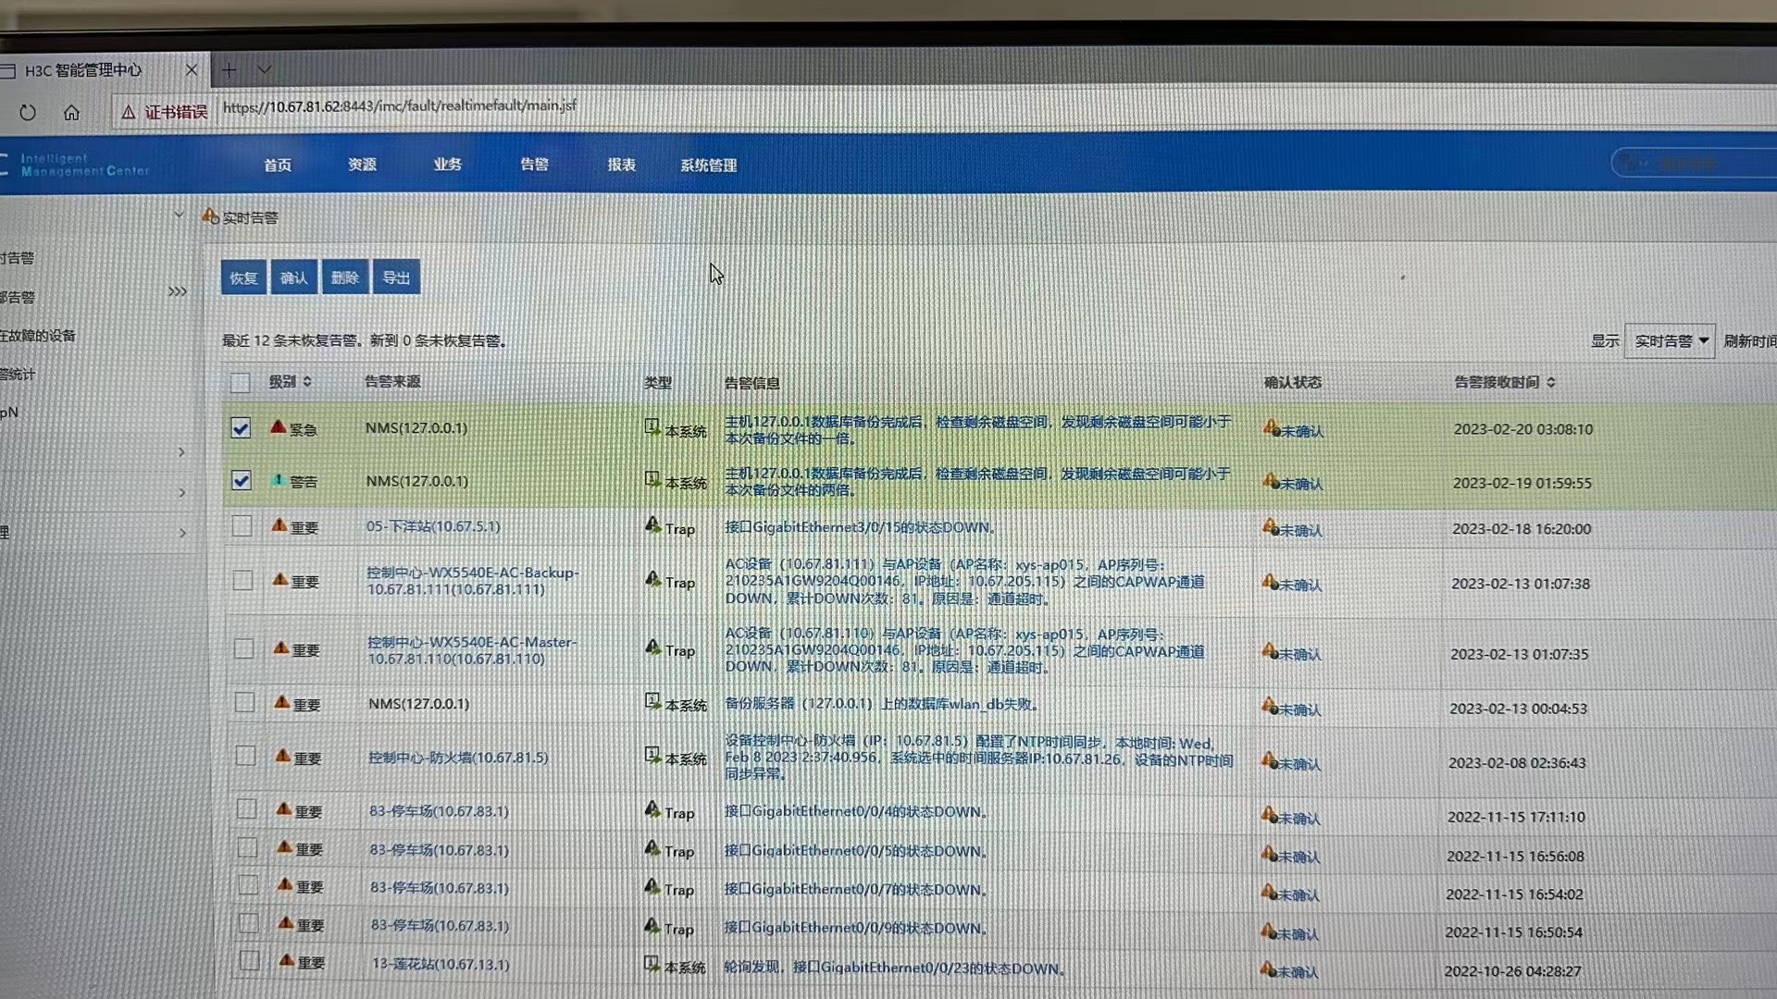
Task: Click the 实时告警 alarm bell header icon
Action: click(210, 216)
